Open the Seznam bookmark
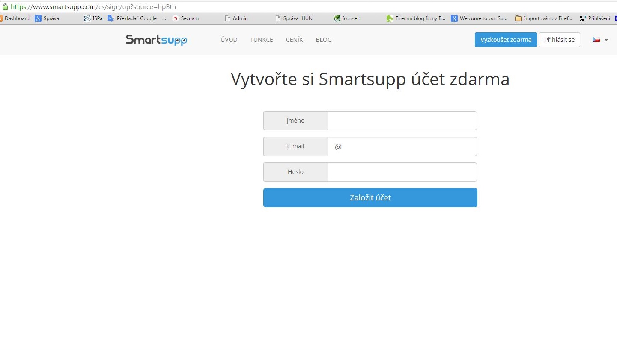 click(x=186, y=18)
